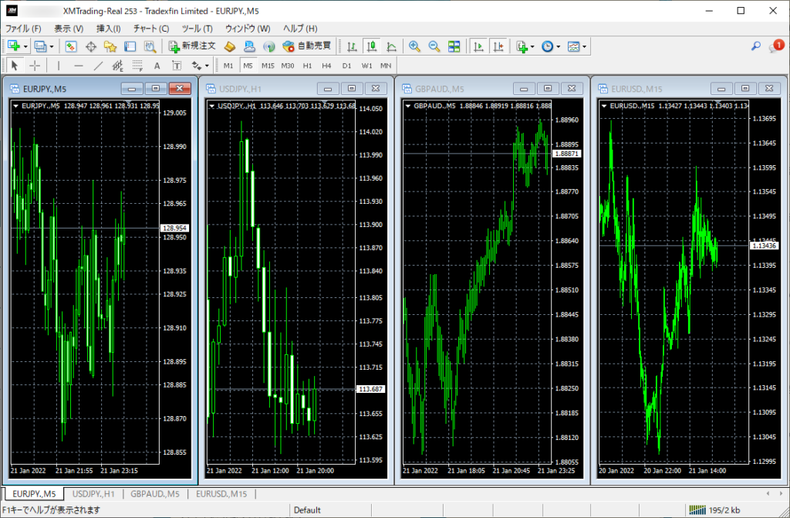Toggle the AutoTrading (自動売買) button
This screenshot has width=790, height=518.
(x=307, y=46)
